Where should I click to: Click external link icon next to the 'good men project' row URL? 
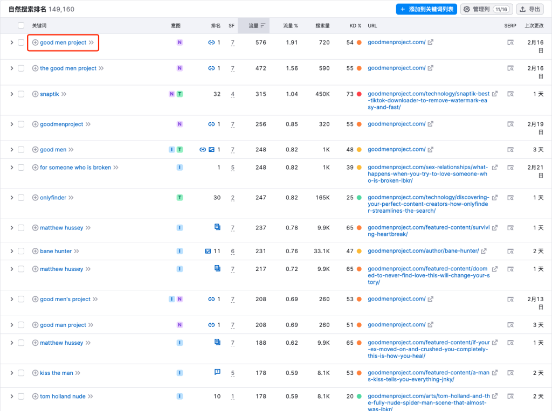point(431,42)
